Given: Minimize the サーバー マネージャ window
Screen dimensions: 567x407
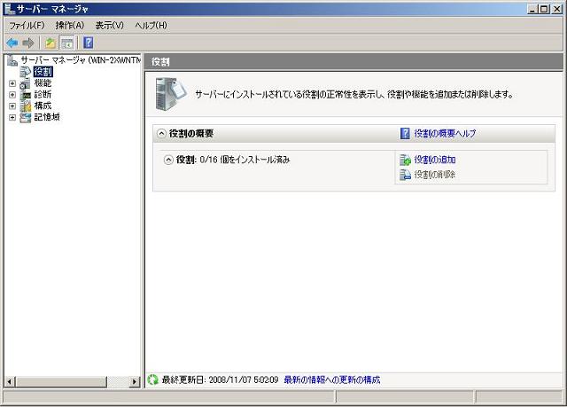Looking at the screenshot, I should (x=532, y=9).
